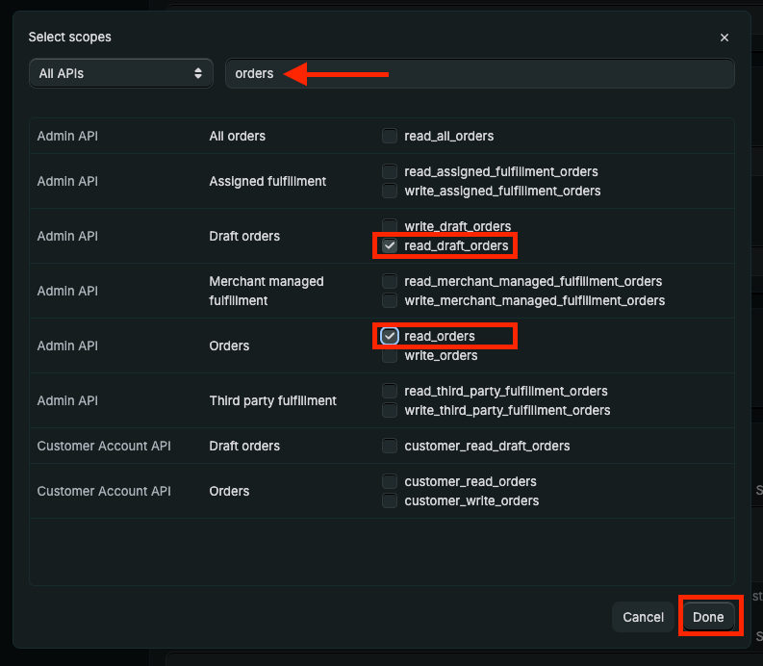The image size is (763, 666).
Task: Enable customer_write_orders checkbox
Action: pos(390,500)
